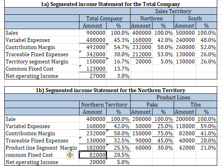
Task: Click the Northern Territory header cell
Action: (x=105, y=105)
